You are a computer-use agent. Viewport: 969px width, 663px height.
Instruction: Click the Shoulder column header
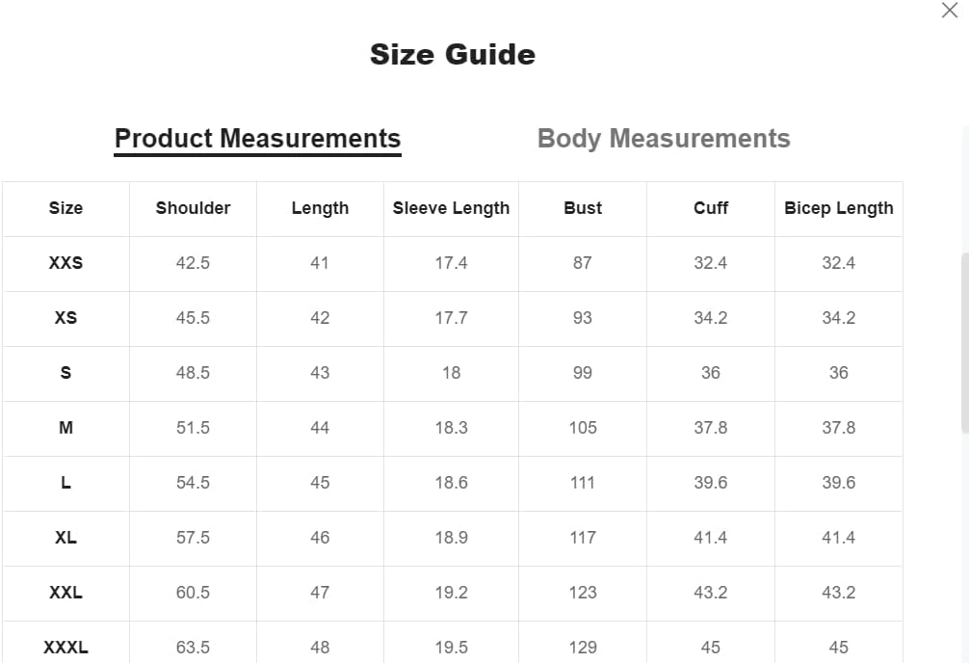[193, 208]
